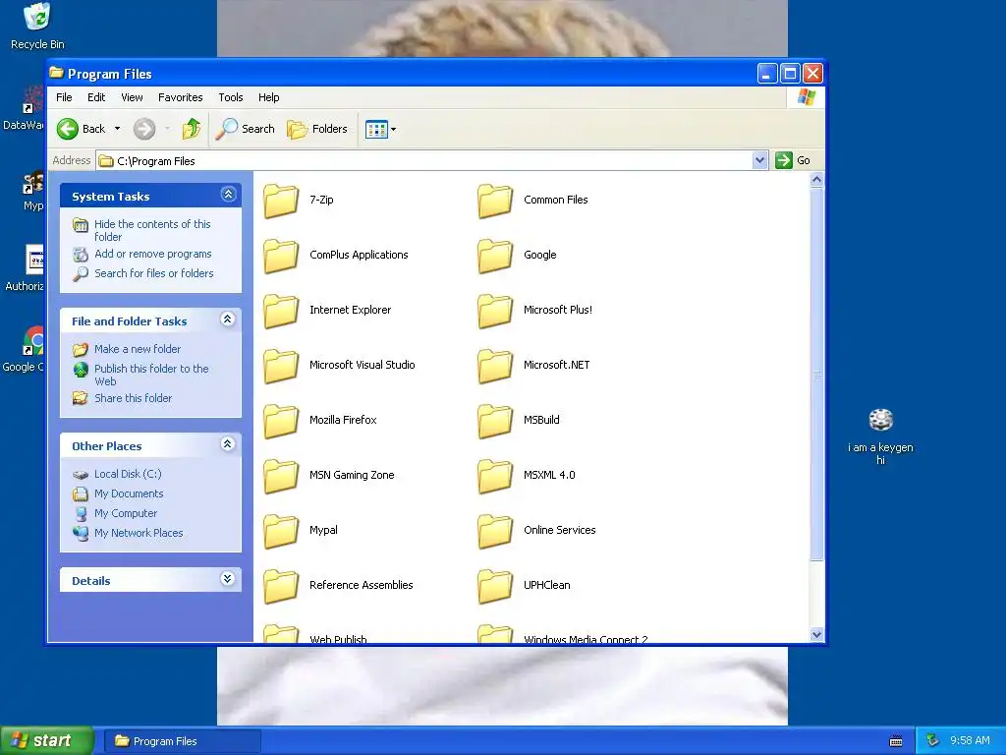Viewport: 1006px width, 755px height.
Task: Select the MSBuild folder icon
Action: [x=495, y=421]
